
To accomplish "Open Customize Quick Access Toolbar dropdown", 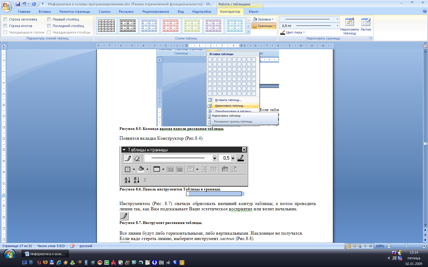I will point(43,4).
